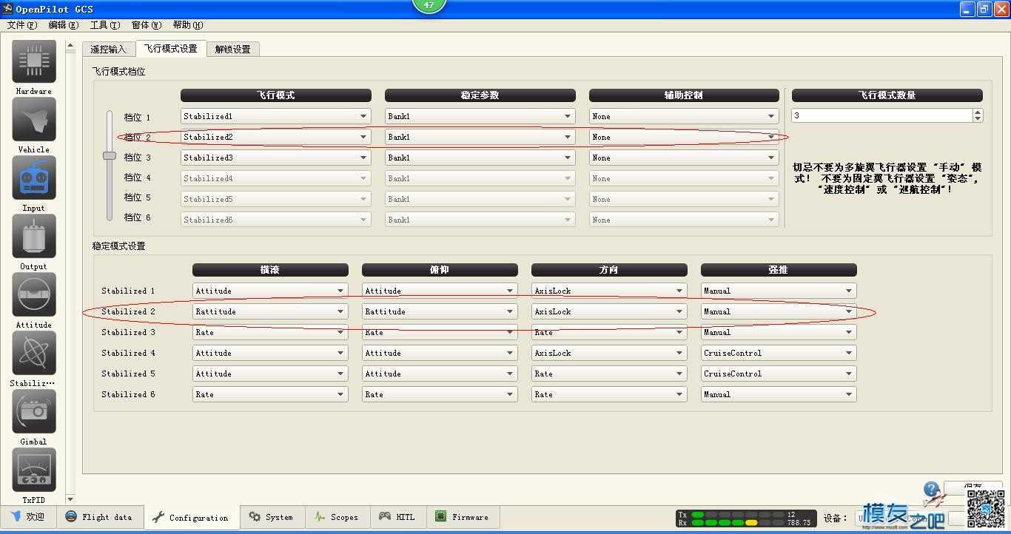Viewport: 1011px width, 534px height.
Task: Open 档位 2 flight mode dropdown Stabilized2
Action: 276,137
